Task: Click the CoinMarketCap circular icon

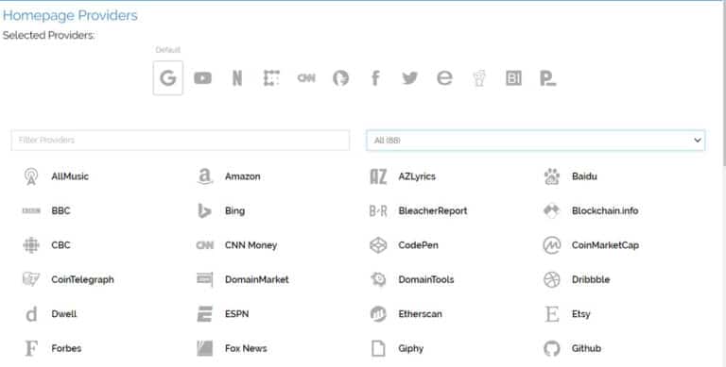Action: 551,245
